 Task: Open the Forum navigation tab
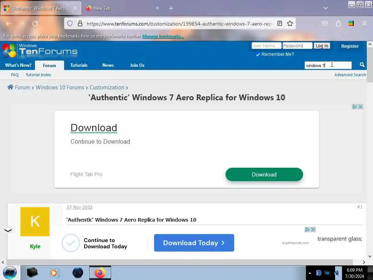[50, 65]
